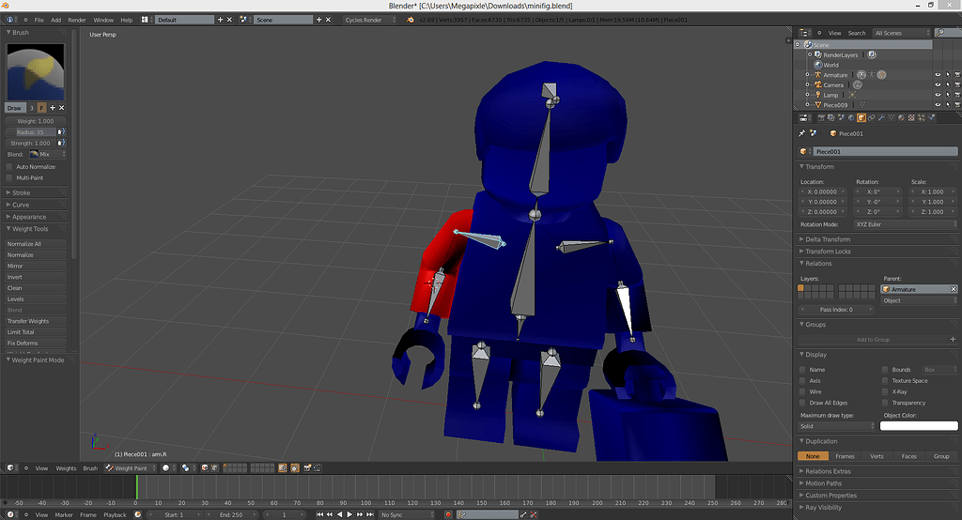The width and height of the screenshot is (962, 520).
Task: Add a new scene with plus button
Action: [x=318, y=20]
